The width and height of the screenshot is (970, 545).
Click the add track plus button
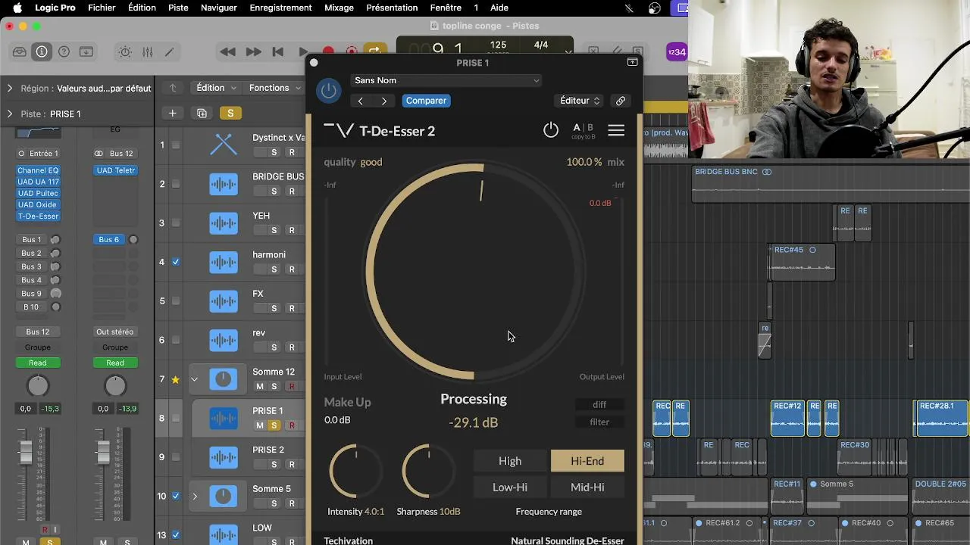(172, 114)
